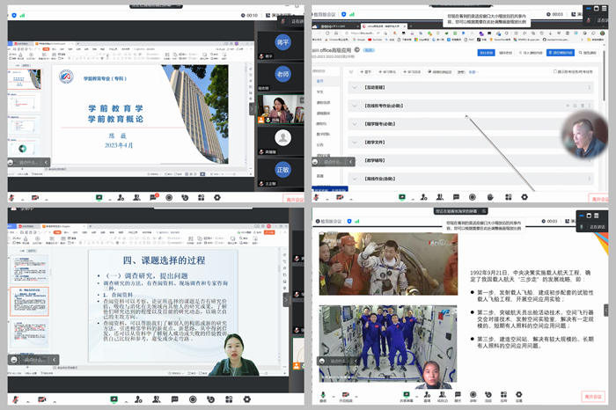Click green signal bars in top-right window

click(x=352, y=14)
